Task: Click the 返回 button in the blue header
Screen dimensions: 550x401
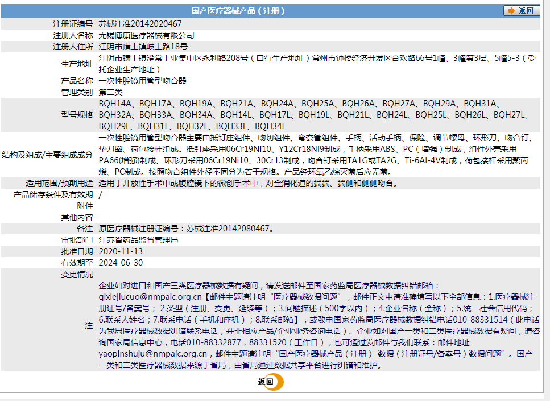Action: coord(522,11)
